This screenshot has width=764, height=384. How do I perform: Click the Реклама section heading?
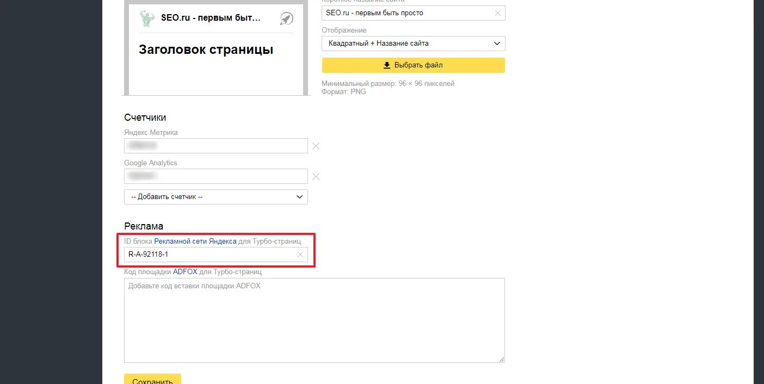[x=144, y=226]
